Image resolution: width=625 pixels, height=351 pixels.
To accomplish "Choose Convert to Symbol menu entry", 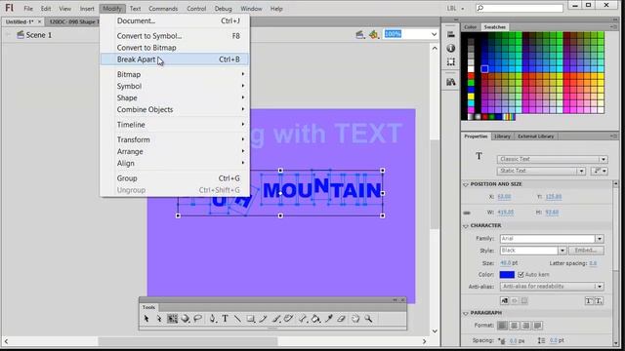I will click(175, 36).
